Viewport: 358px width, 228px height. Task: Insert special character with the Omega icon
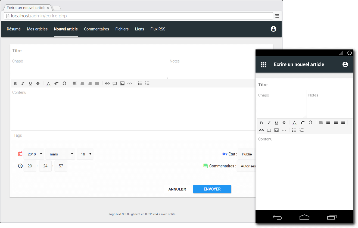click(x=64, y=83)
